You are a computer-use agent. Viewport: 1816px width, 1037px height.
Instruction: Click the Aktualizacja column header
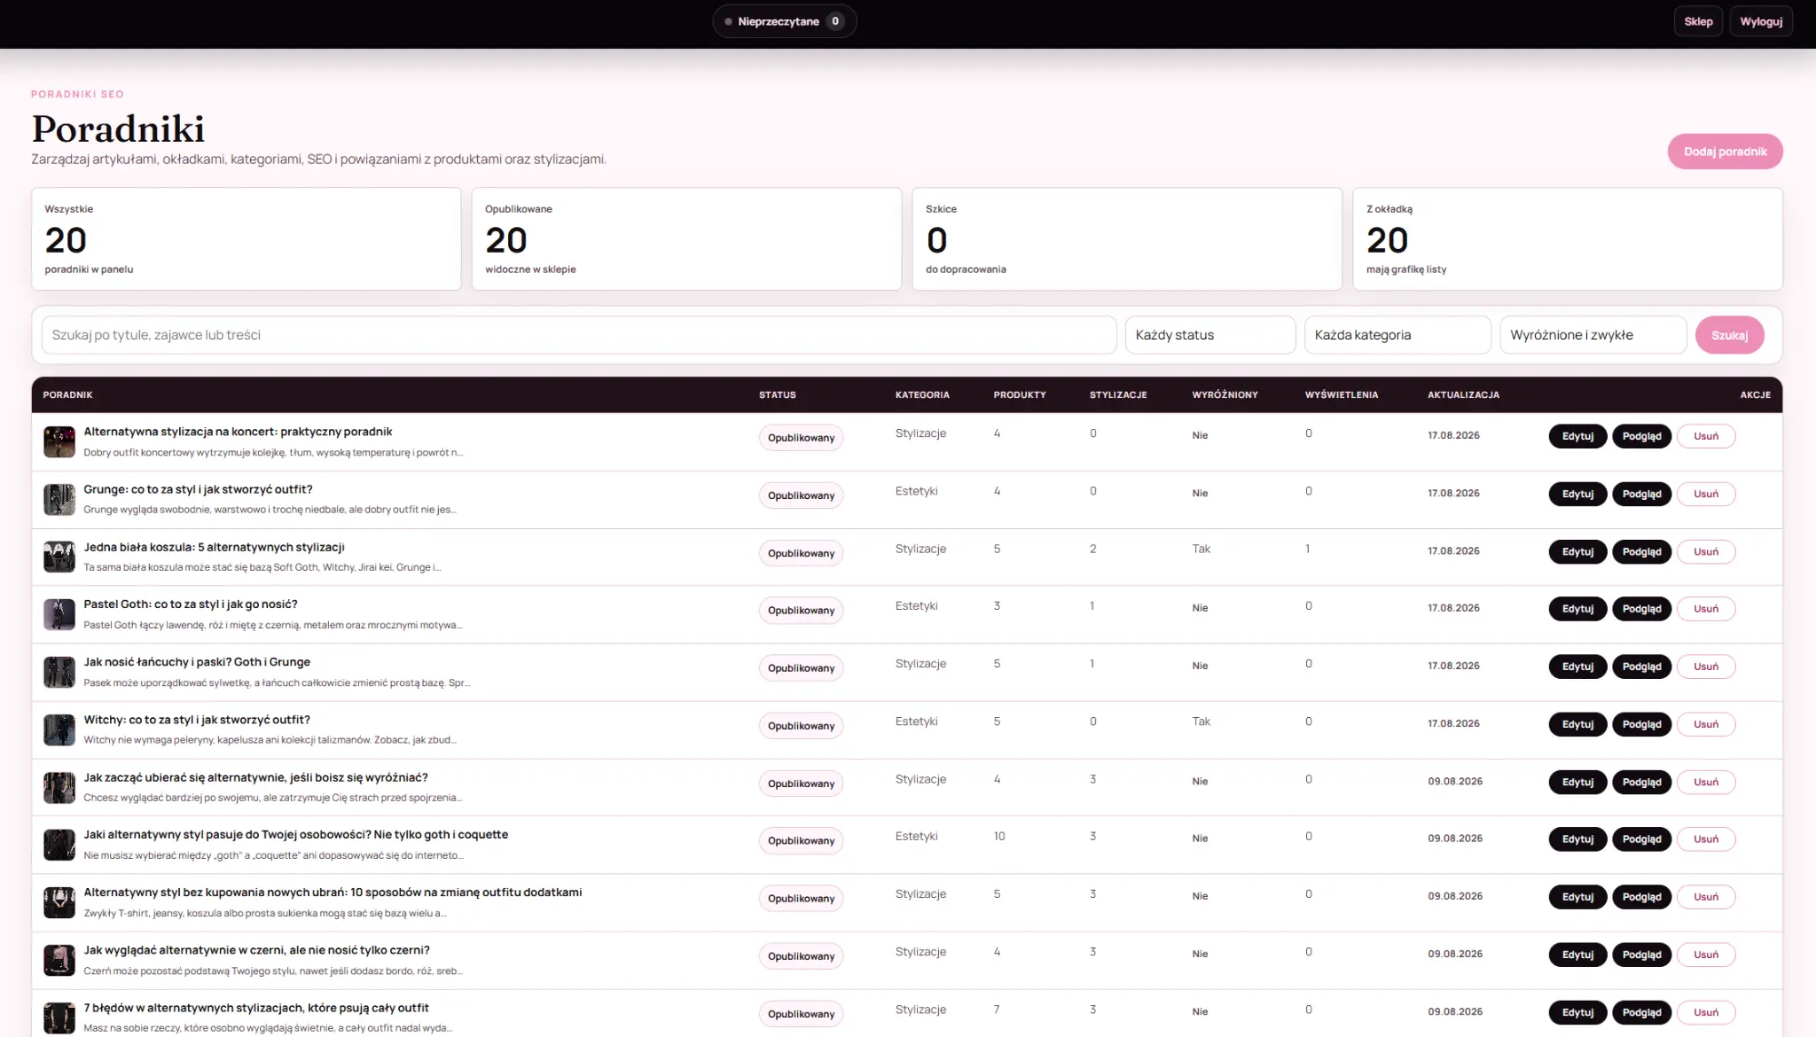[1463, 394]
